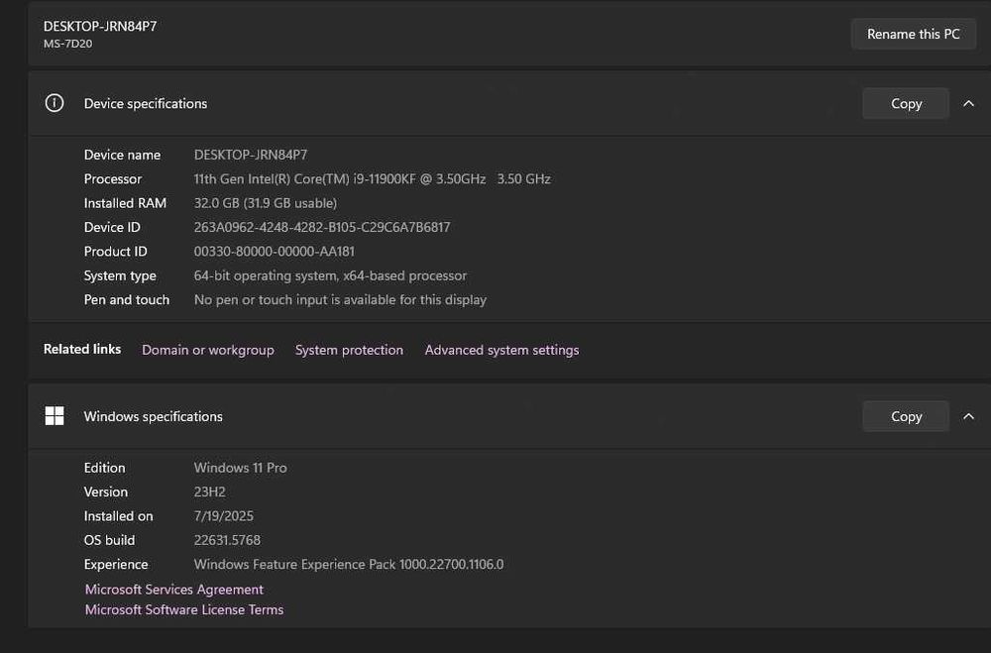Open Domain or workgroup link
The width and height of the screenshot is (991, 653).
point(208,350)
